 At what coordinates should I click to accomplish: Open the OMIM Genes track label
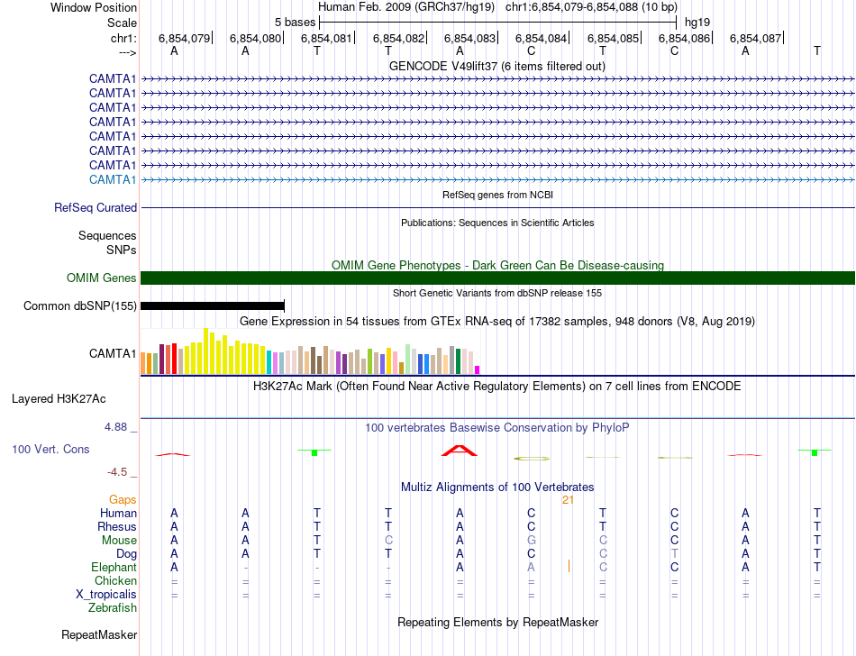click(102, 278)
